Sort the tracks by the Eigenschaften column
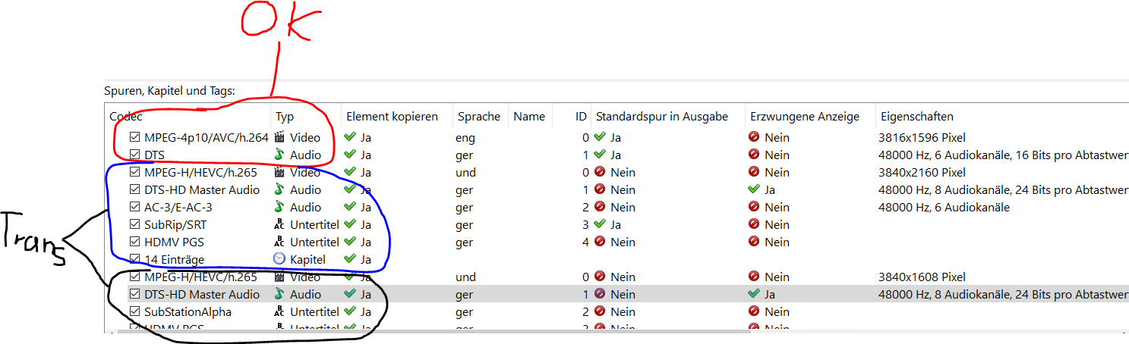Screen dimensions: 1129x344 (x=916, y=117)
